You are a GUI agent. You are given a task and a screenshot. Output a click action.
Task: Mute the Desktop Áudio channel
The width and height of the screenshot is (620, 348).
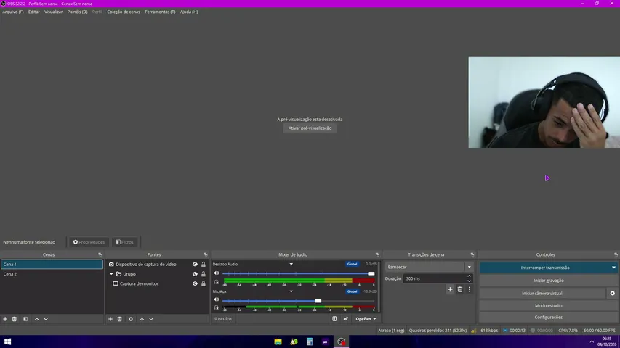coord(217,273)
